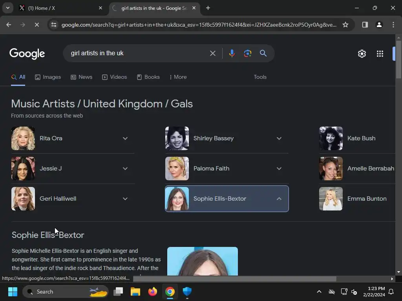402x301 pixels.
Task: Open the Chrome profile avatar
Action: point(379,25)
